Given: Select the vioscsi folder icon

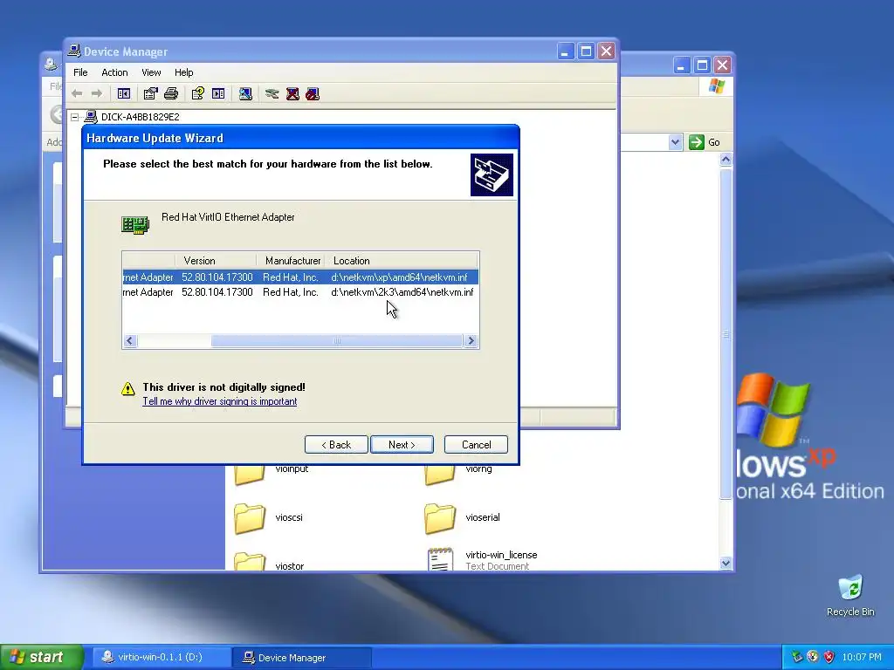Looking at the screenshot, I should [x=250, y=518].
